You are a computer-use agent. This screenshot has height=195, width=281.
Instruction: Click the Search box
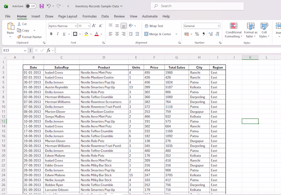pyautogui.click(x=197, y=6)
